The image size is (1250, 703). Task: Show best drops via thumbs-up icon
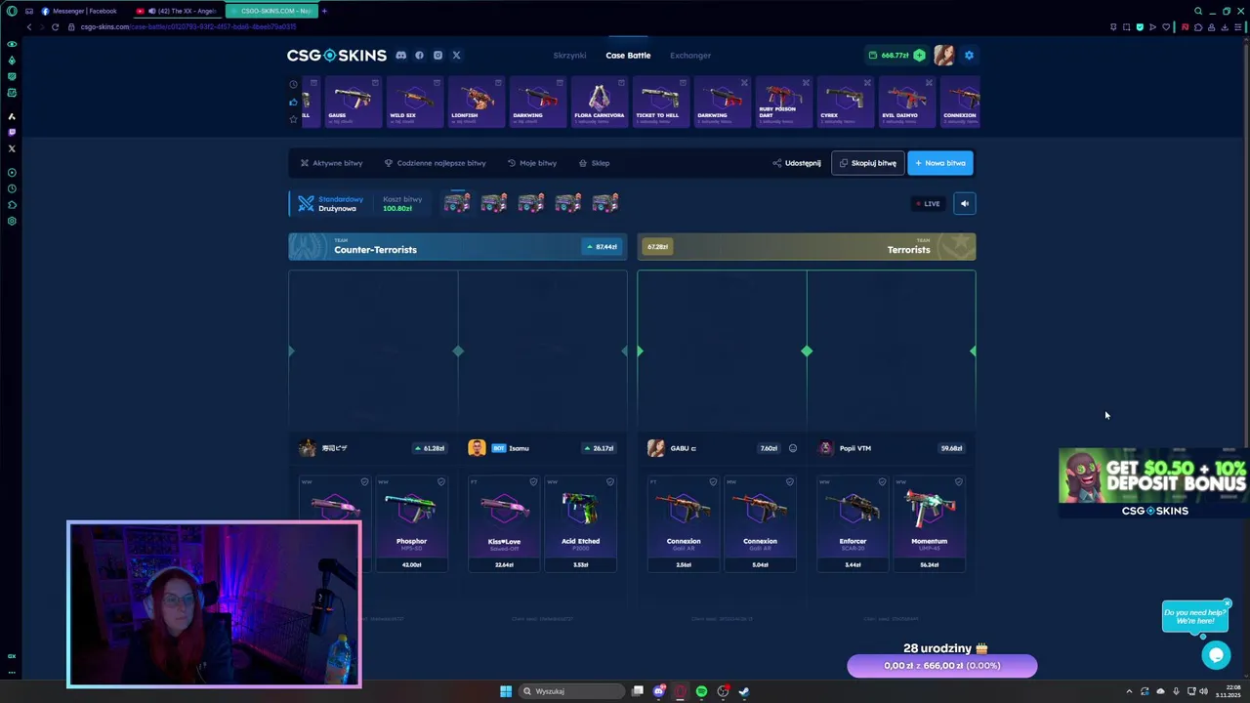pyautogui.click(x=293, y=102)
